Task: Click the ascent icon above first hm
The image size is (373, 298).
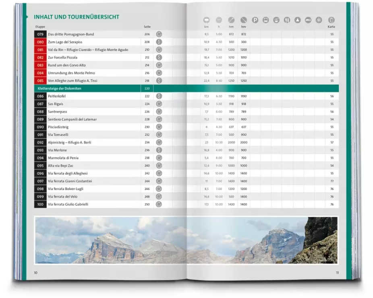Action: [231, 20]
